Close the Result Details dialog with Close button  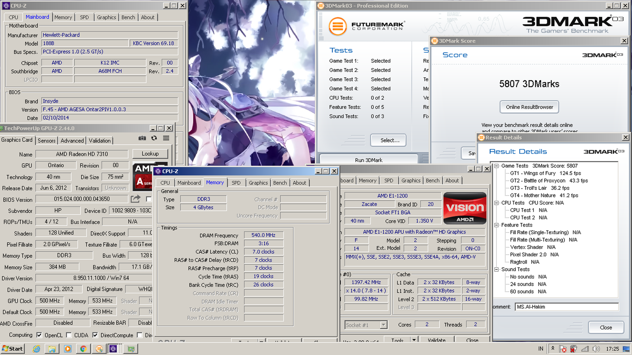pyautogui.click(x=606, y=327)
